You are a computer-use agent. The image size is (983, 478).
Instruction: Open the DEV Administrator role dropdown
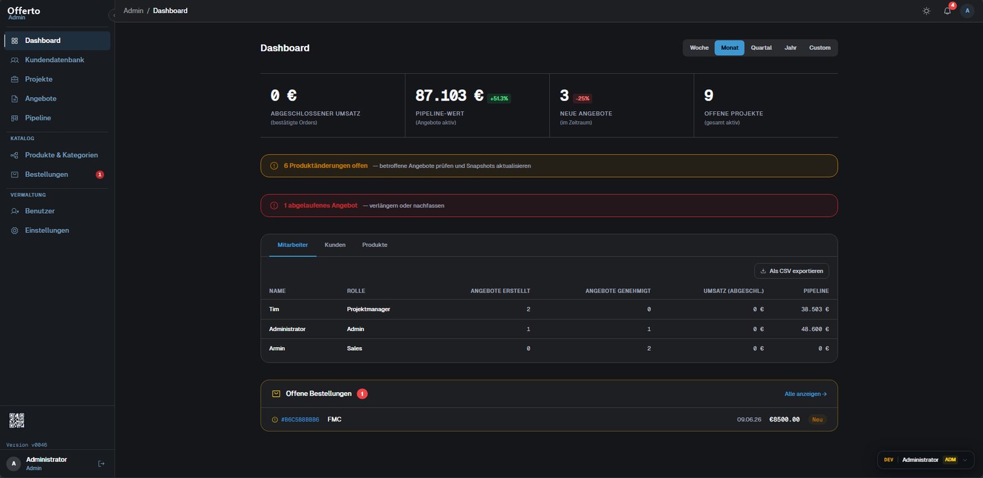tap(926, 460)
